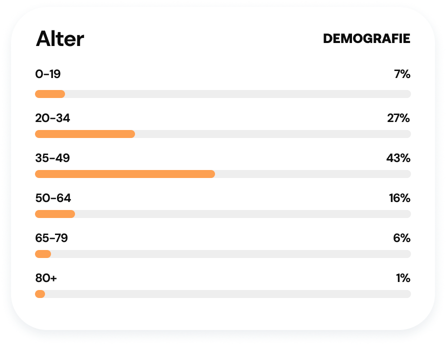446x345 pixels.
Task: Select the 65–79 orange progress bar
Action: click(x=43, y=254)
